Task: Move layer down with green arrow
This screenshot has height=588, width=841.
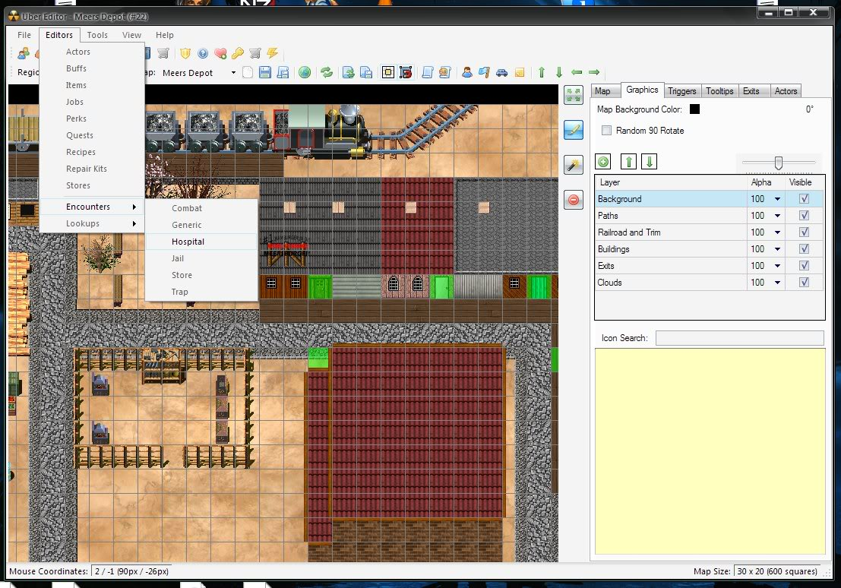Action: coord(649,161)
